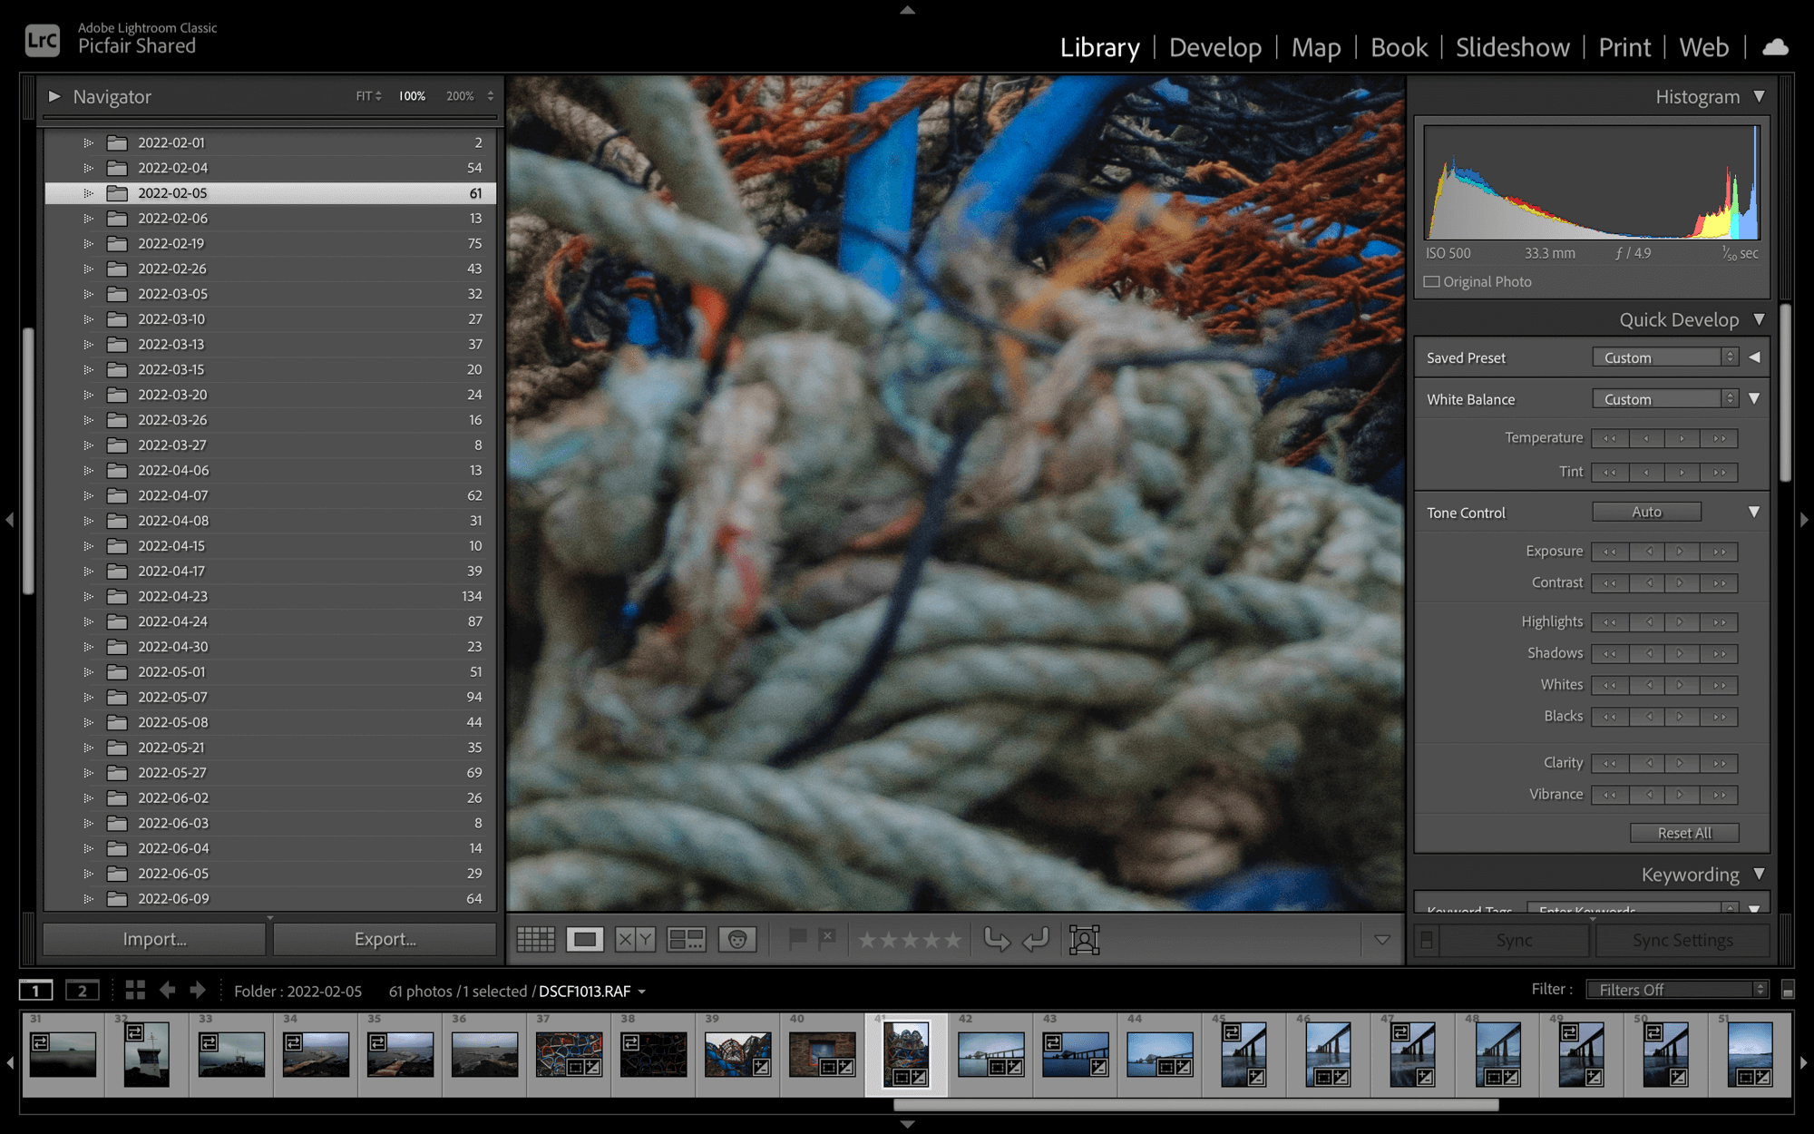Toggle the filter on/off switch

[1788, 990]
